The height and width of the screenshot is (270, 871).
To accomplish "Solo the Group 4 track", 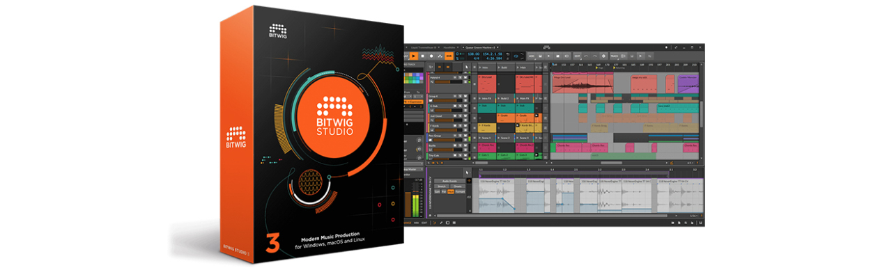I will (460, 97).
